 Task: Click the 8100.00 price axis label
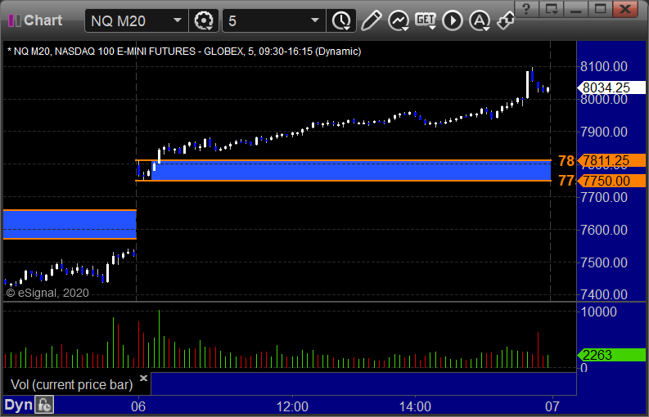(x=604, y=66)
